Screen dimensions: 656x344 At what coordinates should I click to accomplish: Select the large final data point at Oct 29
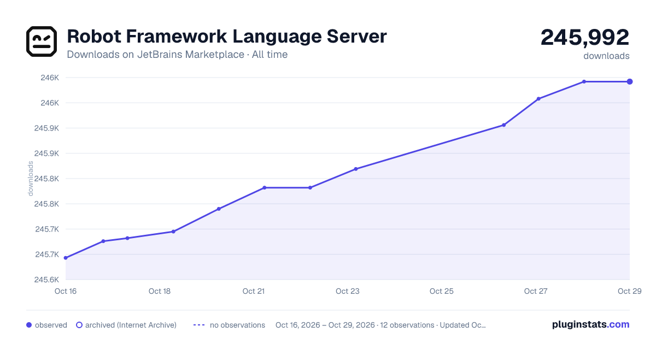(x=630, y=81)
